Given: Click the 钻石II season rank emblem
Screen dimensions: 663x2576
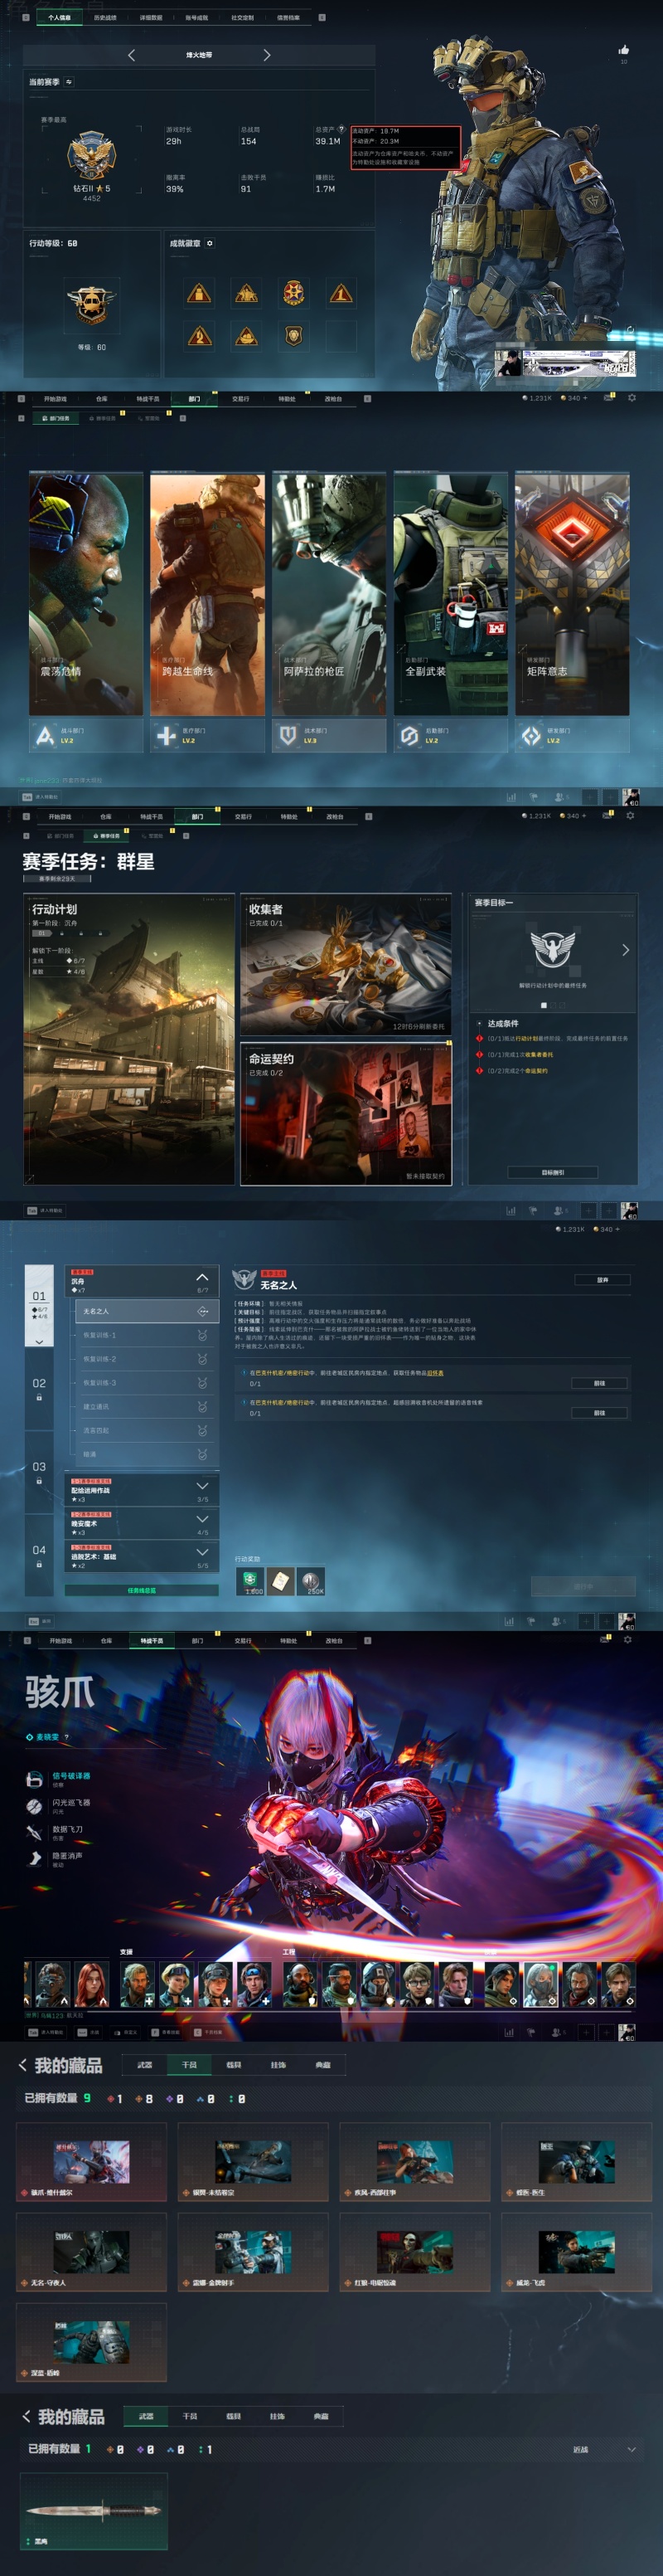Looking at the screenshot, I should tap(91, 156).
